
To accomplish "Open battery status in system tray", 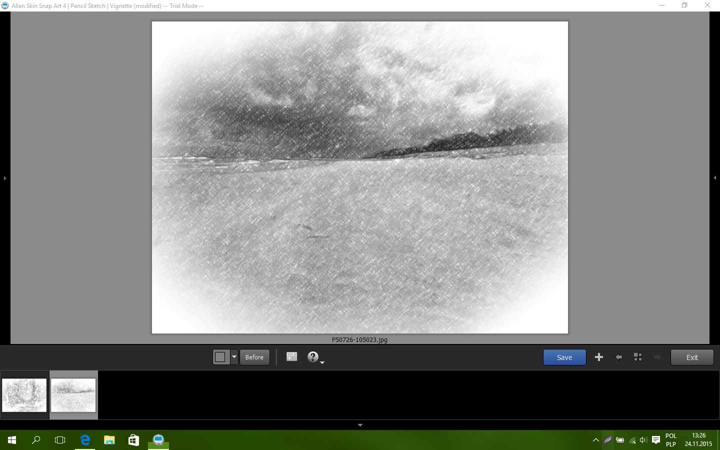I will click(x=620, y=440).
